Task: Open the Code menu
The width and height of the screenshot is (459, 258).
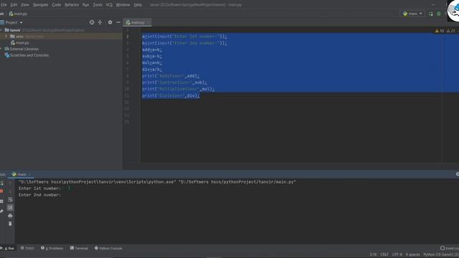Action: 57,5
